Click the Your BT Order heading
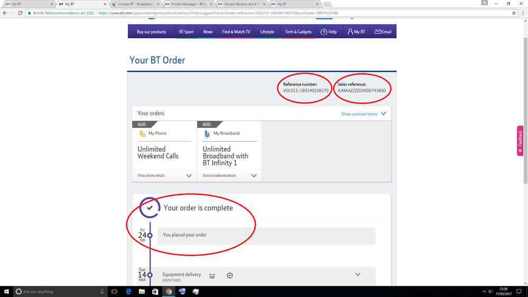 158,60
